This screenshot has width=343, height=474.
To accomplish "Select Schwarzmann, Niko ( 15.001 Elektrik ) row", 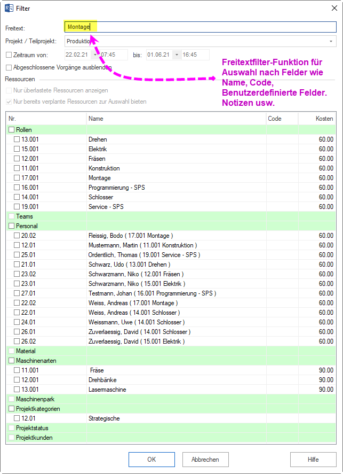I will [137, 284].
